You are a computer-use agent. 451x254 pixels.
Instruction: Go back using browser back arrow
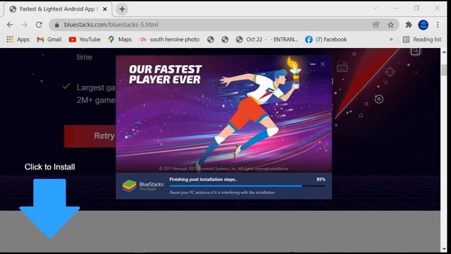coord(10,25)
